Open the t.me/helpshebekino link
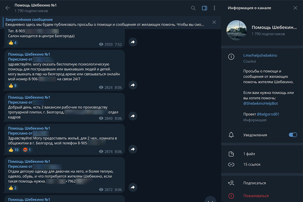303x202 pixels. 260,55
